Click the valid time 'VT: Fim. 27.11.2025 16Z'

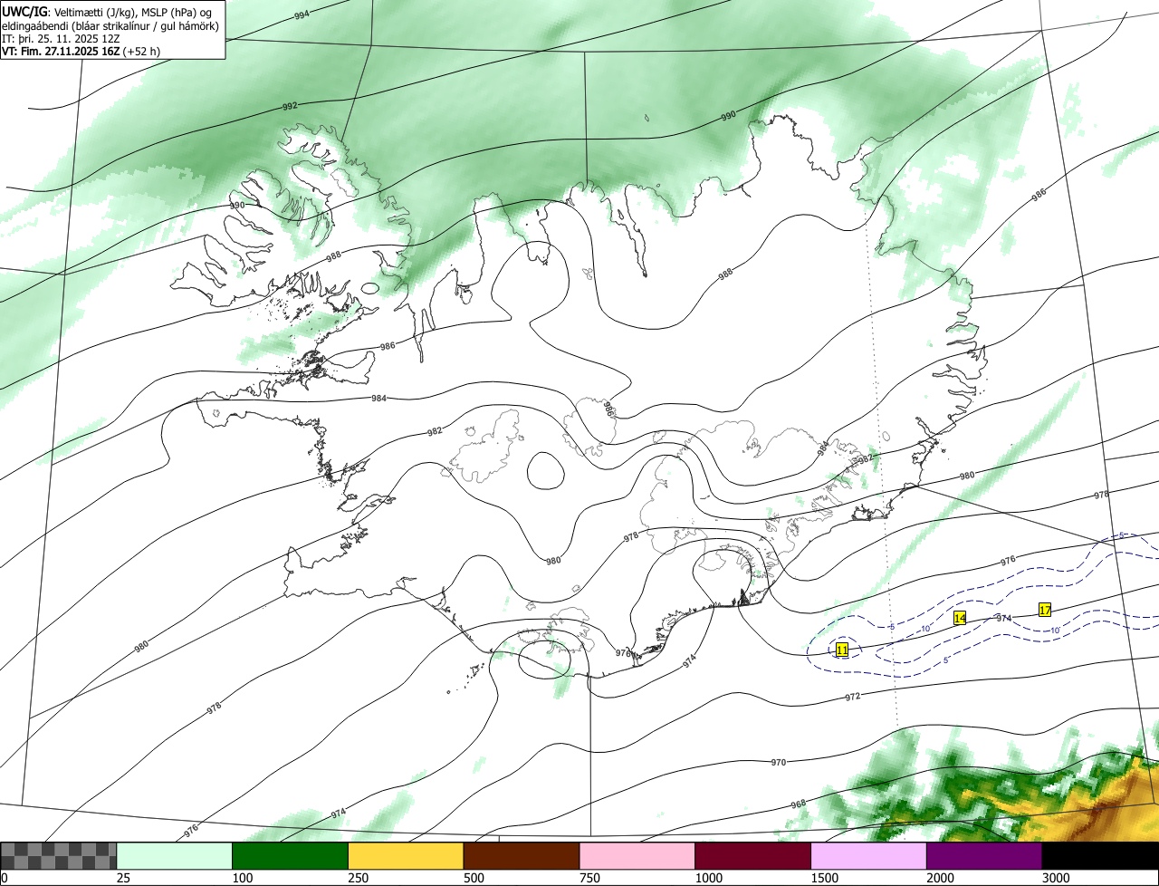click(61, 52)
